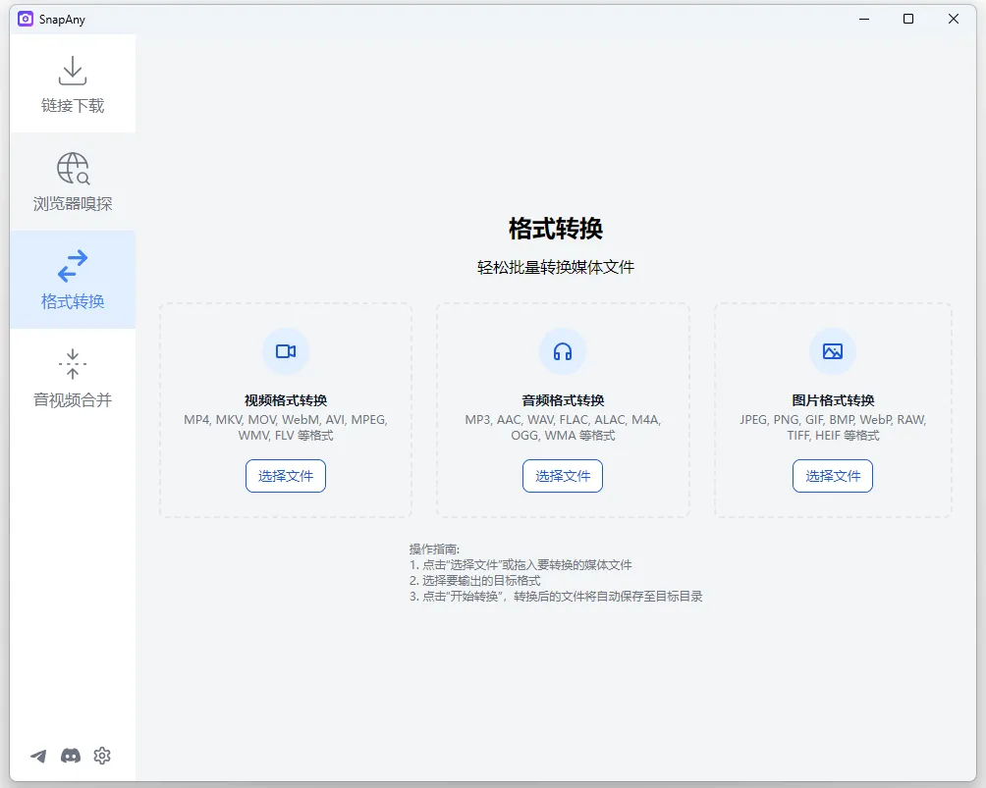
Task: Click the 图片格式转换 heading text
Action: coord(833,400)
